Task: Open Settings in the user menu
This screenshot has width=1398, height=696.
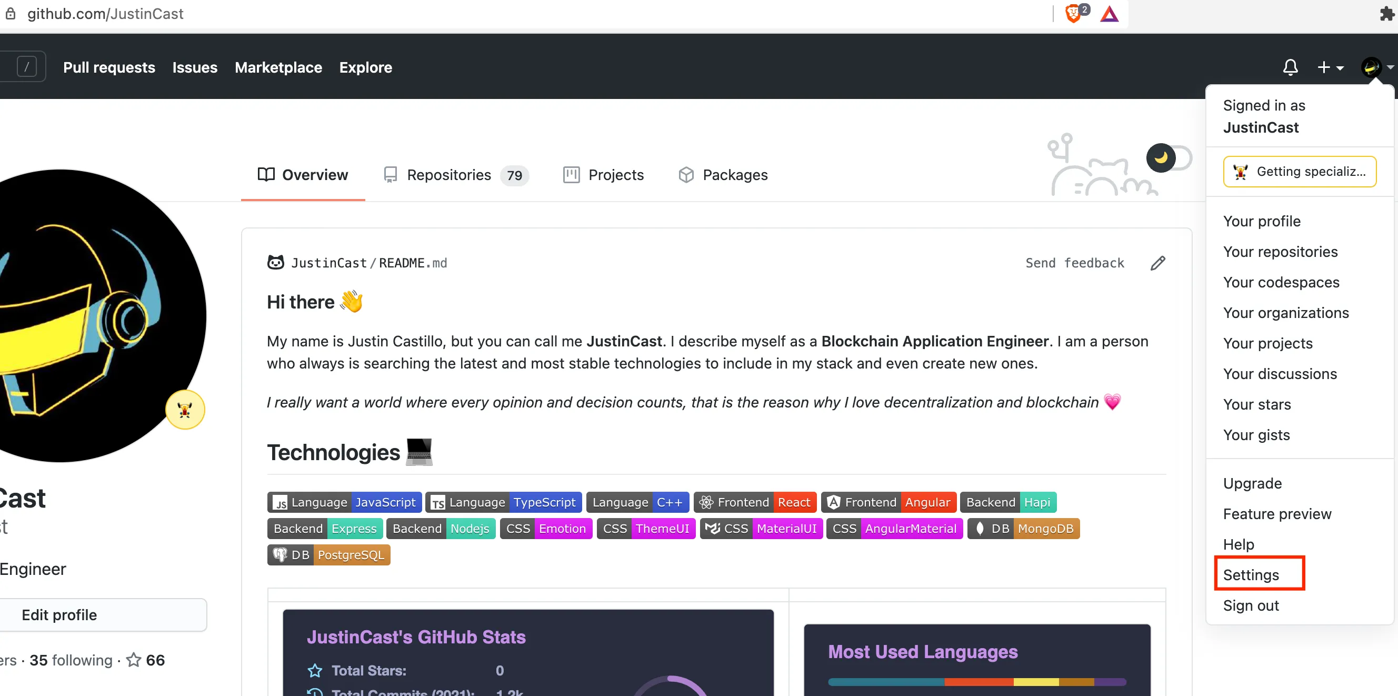Action: [1251, 574]
